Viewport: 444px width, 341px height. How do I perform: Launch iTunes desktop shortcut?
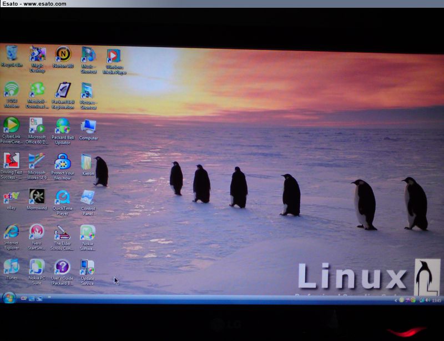pyautogui.click(x=11, y=269)
